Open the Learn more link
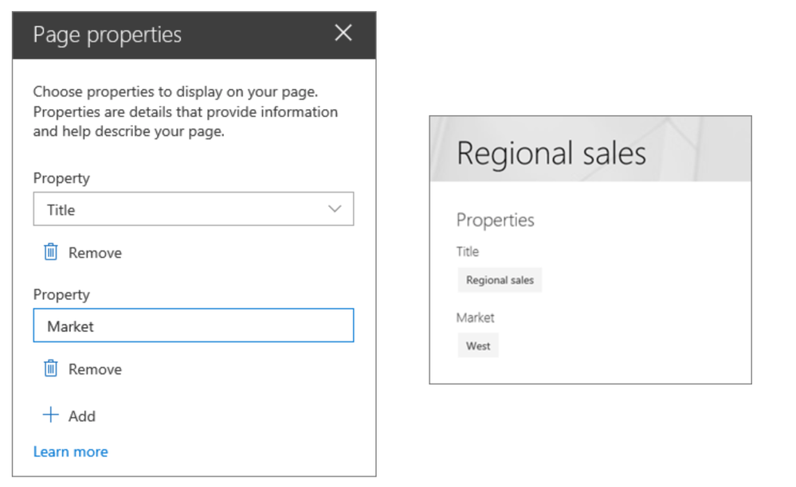This screenshot has height=487, width=796. [70, 451]
